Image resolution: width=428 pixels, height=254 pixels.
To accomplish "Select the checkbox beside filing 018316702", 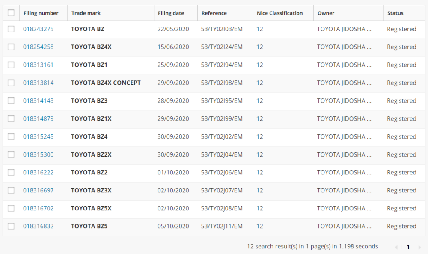I will point(11,208).
